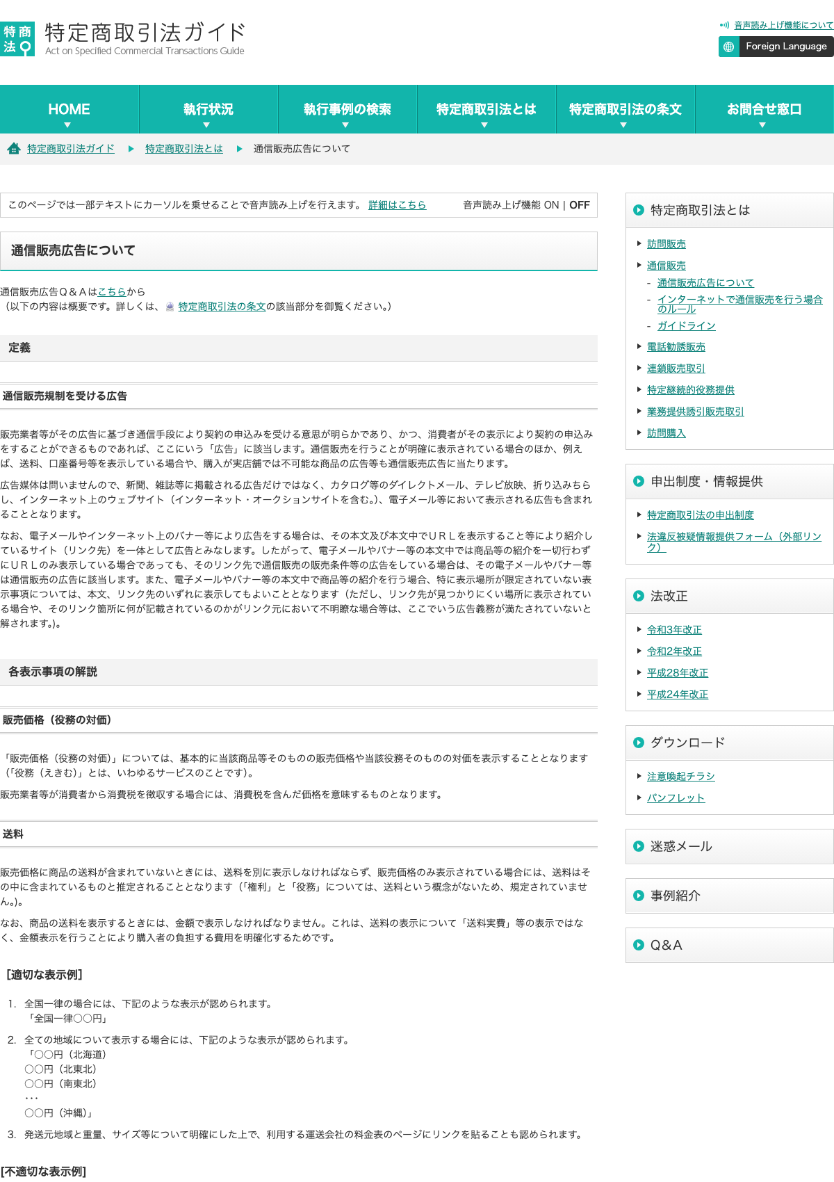This screenshot has height=1182, width=834.
Task: Click the circle arrow icon beside 特定商取引法とは sidebar heading
Action: (x=639, y=210)
